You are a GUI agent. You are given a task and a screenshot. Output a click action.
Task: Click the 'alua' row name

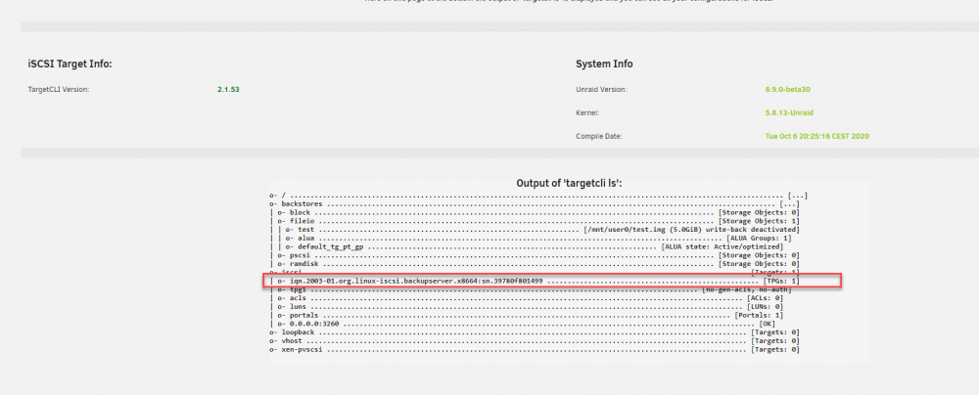pyautogui.click(x=305, y=239)
